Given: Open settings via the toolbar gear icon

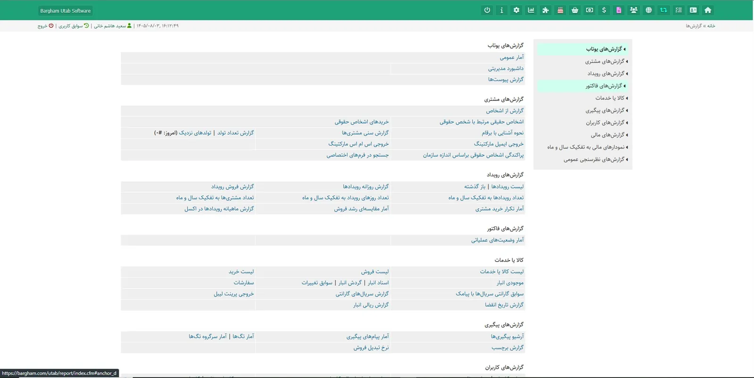Looking at the screenshot, I should pos(516,10).
